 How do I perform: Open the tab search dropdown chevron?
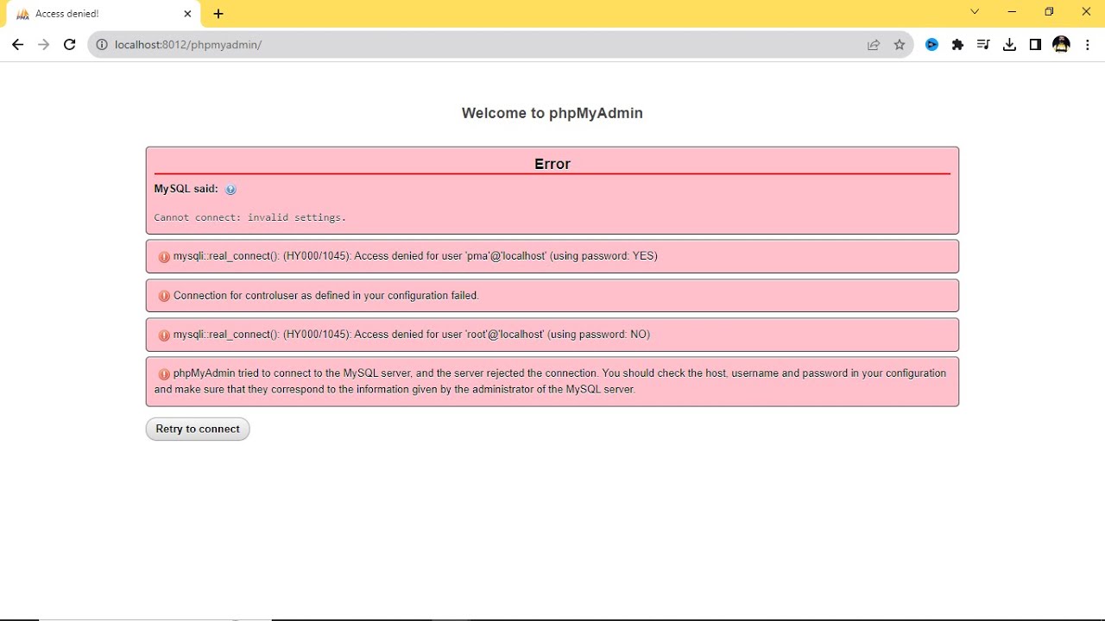click(x=975, y=12)
